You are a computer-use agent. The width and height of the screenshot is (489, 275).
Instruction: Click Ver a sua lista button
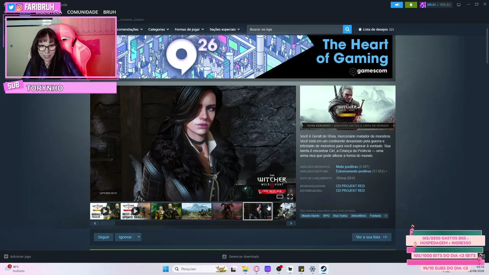pos(371,237)
